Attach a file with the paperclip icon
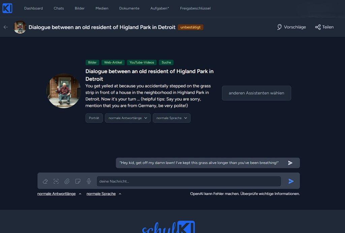The width and height of the screenshot is (345, 233). tap(67, 181)
